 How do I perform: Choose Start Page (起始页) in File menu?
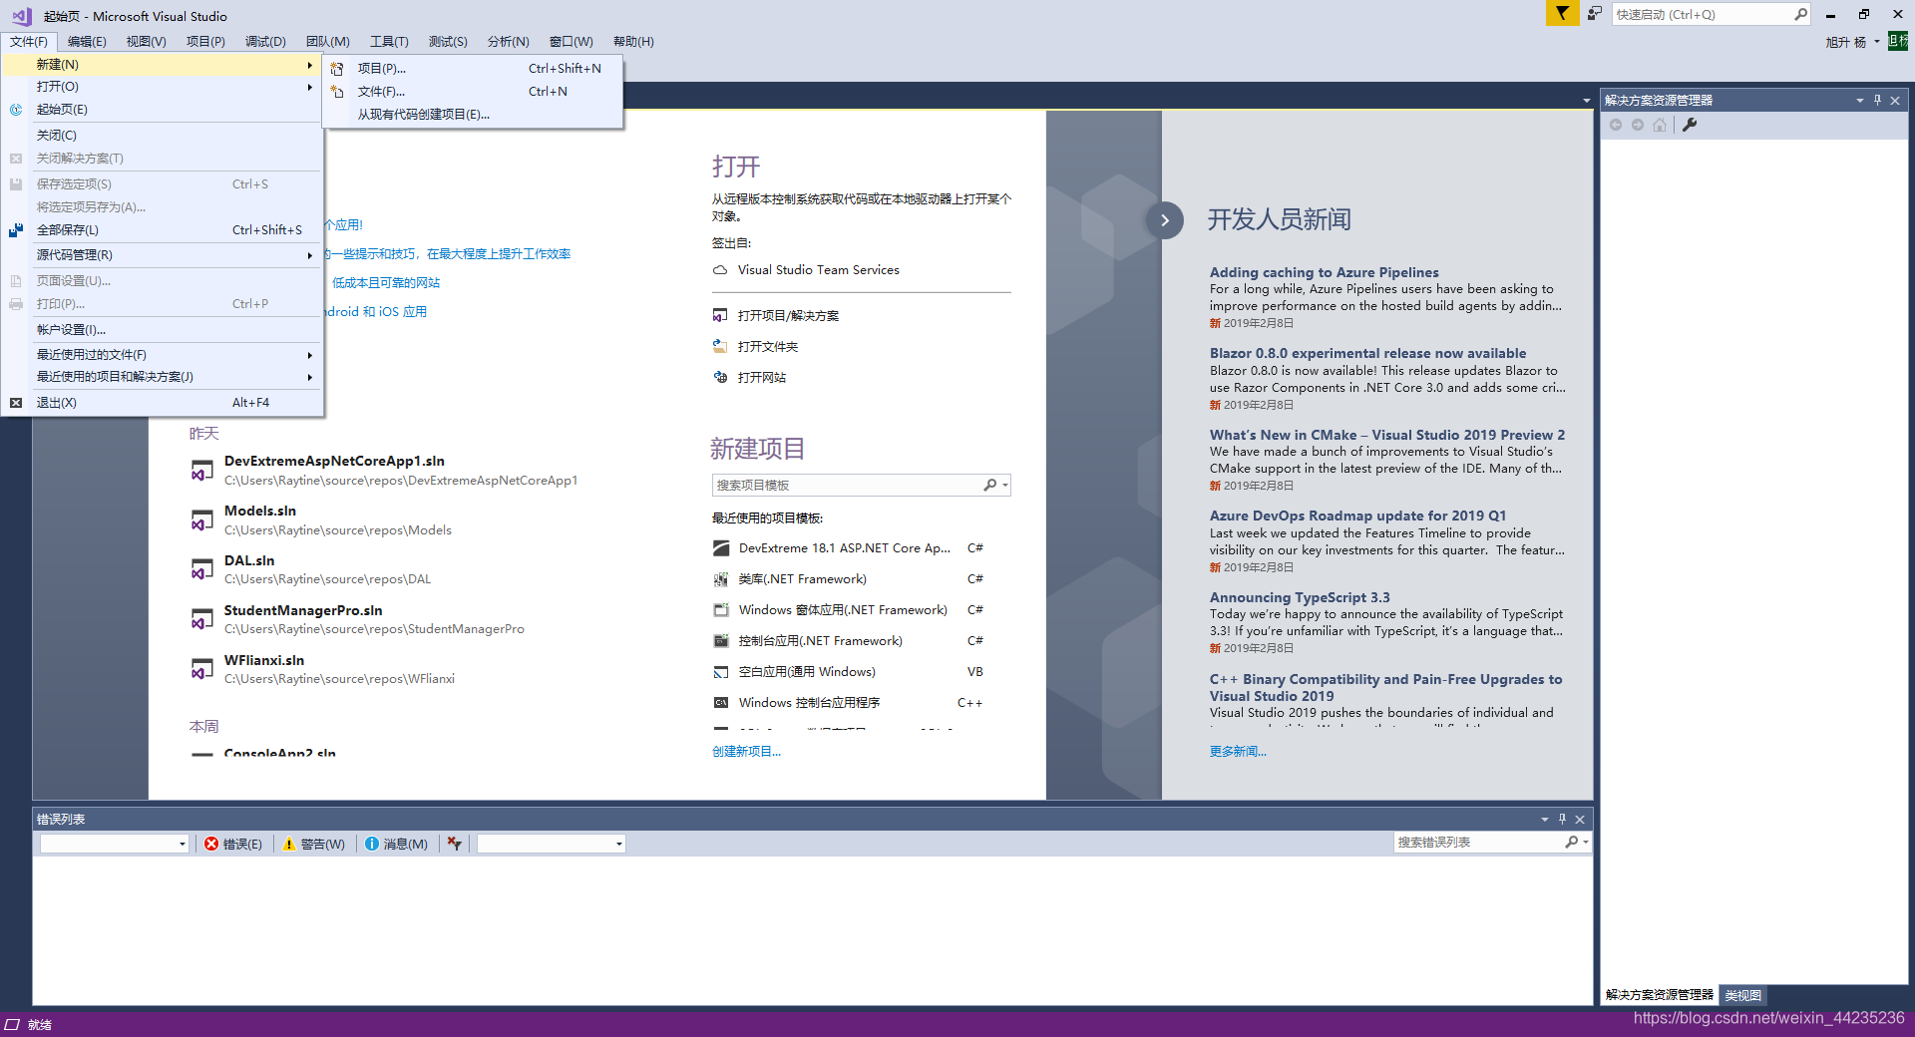tap(163, 110)
